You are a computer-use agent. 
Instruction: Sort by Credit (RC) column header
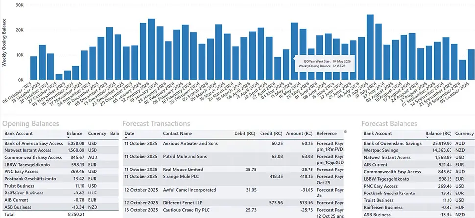pyautogui.click(x=272, y=133)
